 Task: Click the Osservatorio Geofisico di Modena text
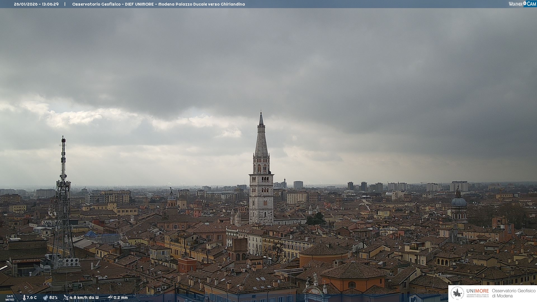tap(514, 293)
